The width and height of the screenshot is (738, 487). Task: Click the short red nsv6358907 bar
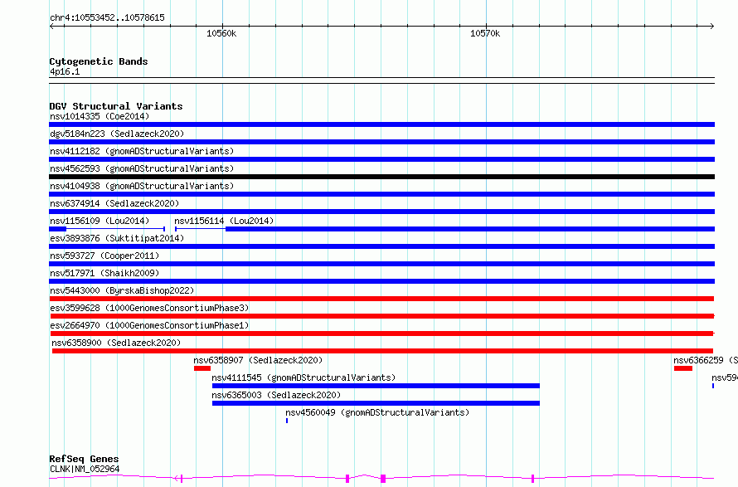click(x=202, y=368)
